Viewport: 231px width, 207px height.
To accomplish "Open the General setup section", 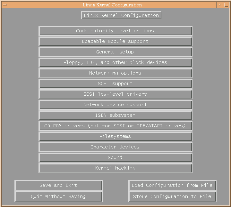I will (x=116, y=52).
